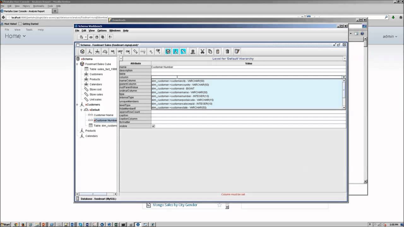404x227 pixels.
Task: Open the New icon's dropdown arrow
Action: coord(86,37)
